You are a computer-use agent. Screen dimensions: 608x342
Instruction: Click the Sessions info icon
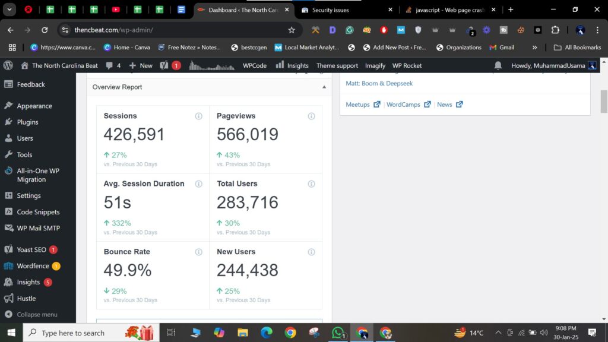point(199,116)
